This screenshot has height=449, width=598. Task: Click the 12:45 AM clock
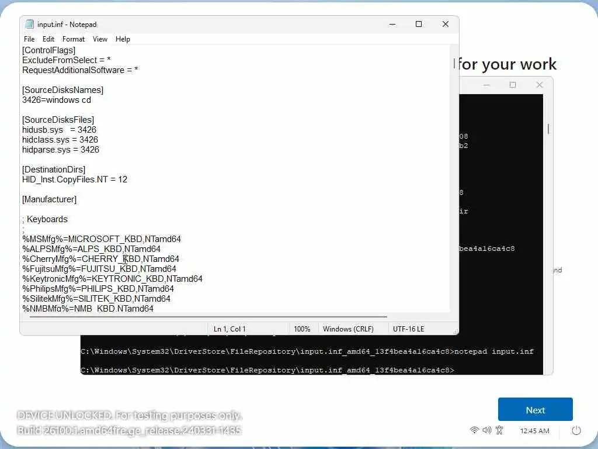534,431
